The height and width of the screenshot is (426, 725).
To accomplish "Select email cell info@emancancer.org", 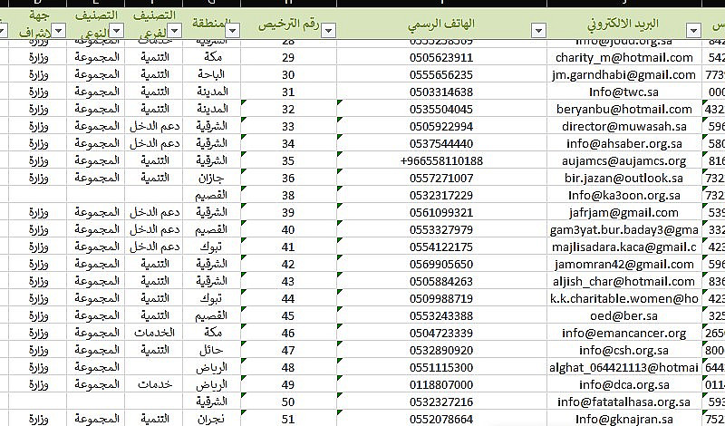I will 624,333.
